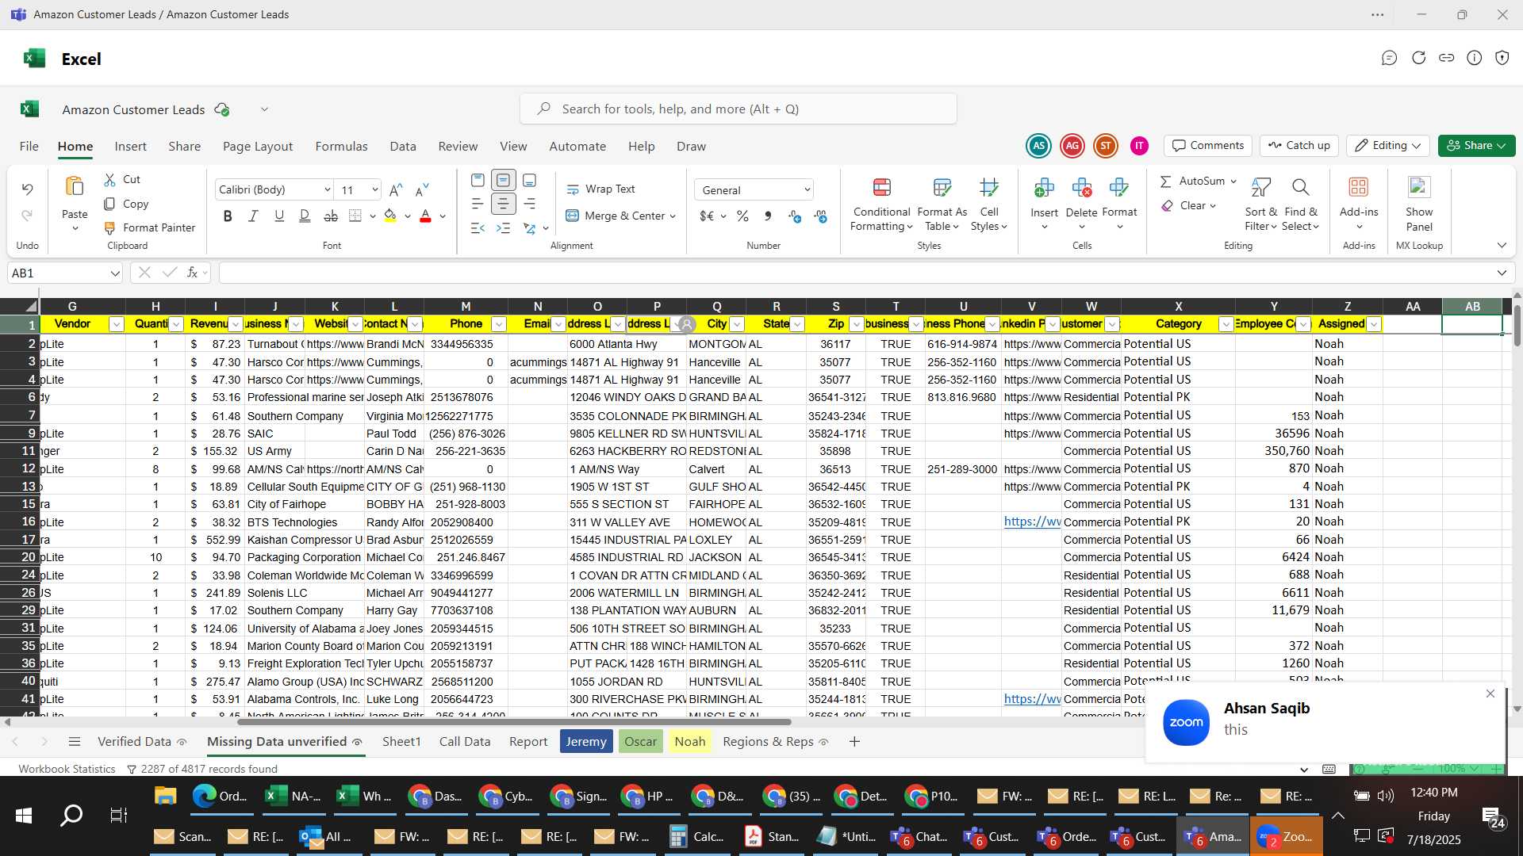Switch to the Verified Data sheet
This screenshot has width=1523, height=856.
tap(134, 742)
